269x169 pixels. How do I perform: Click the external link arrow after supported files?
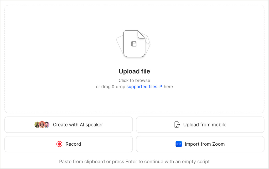160,86
